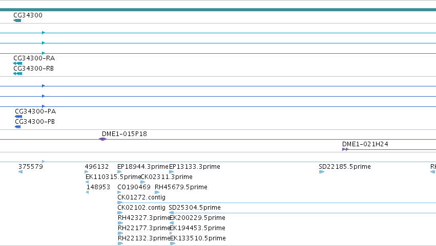Select the arrow glyph under RH42327.3prime
The width and height of the screenshot is (436, 246).
tap(120, 223)
